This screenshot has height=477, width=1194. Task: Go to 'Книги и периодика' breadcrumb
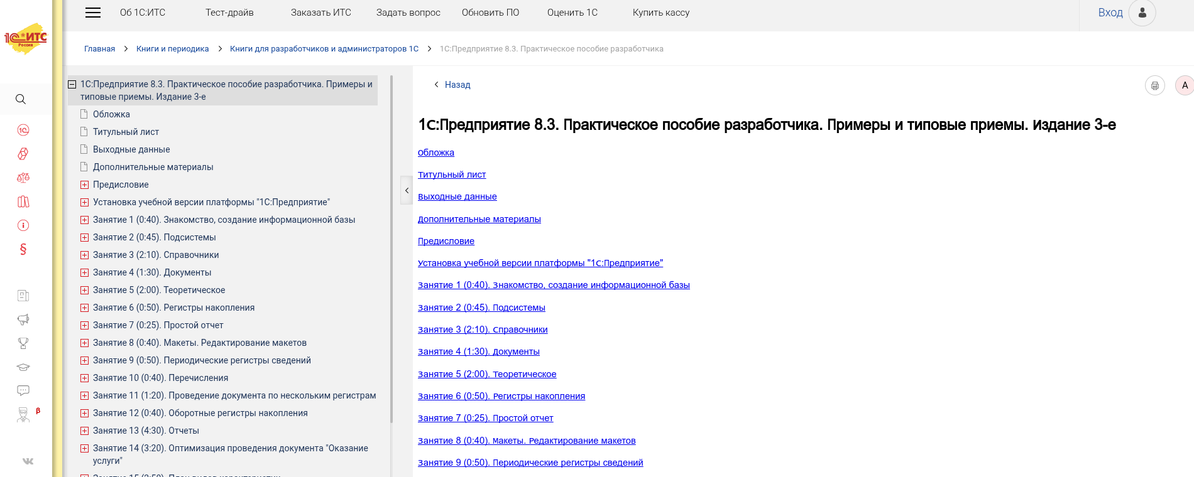(x=173, y=49)
